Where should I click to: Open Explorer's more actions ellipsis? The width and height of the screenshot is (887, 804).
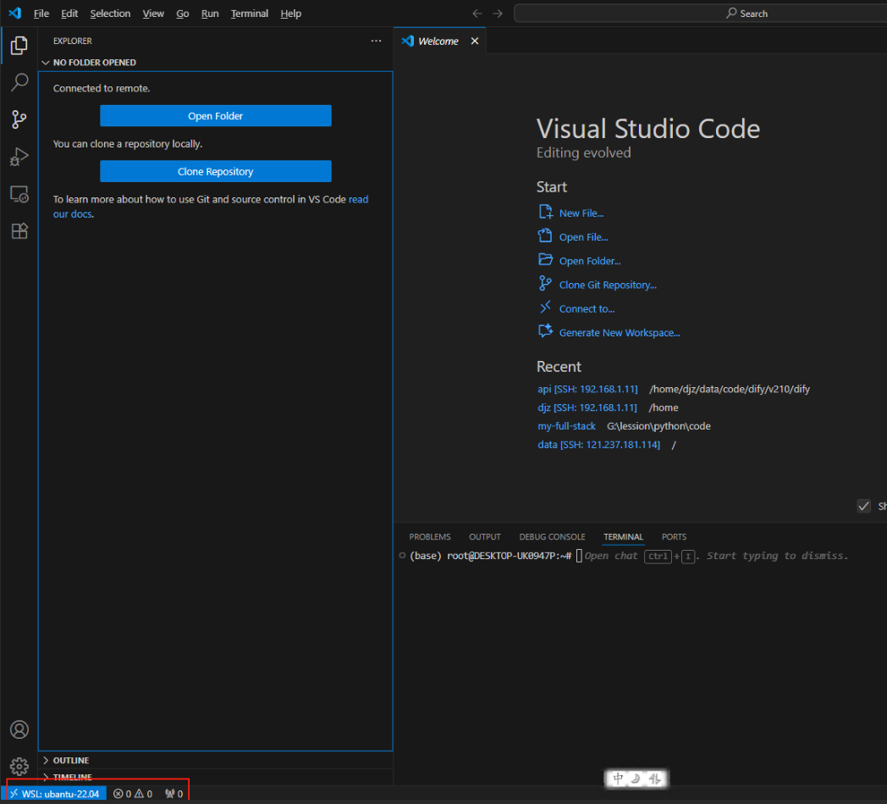[x=376, y=41]
